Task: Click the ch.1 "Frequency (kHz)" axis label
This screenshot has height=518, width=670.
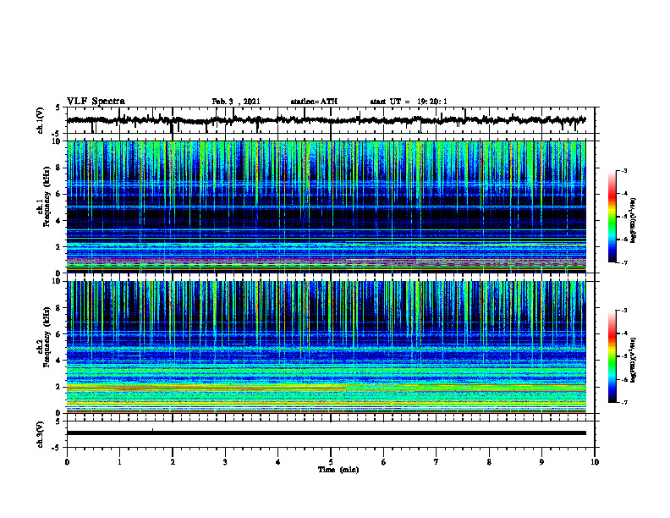Action: coord(47,196)
